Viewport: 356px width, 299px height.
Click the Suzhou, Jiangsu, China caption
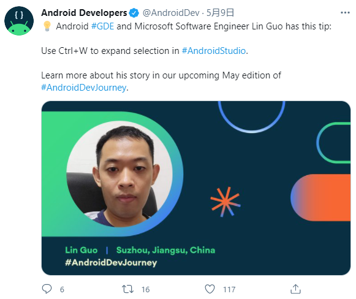[x=165, y=250]
